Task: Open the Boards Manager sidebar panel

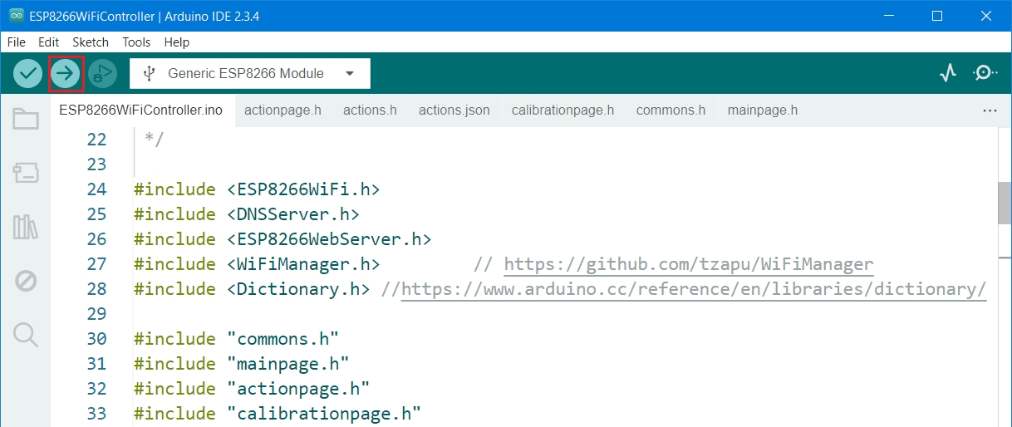Action: (26, 173)
